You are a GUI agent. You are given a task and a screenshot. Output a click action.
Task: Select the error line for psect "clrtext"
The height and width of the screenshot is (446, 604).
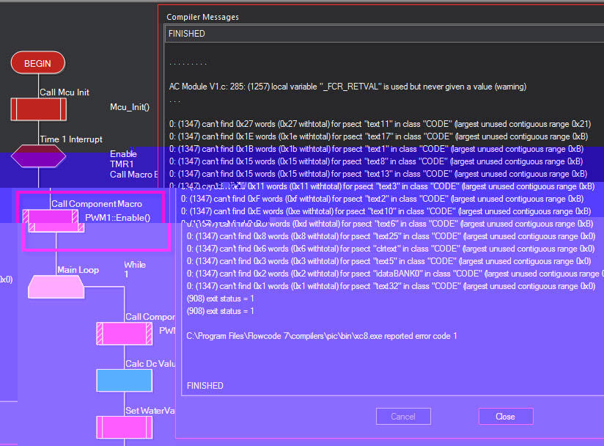[x=391, y=249]
